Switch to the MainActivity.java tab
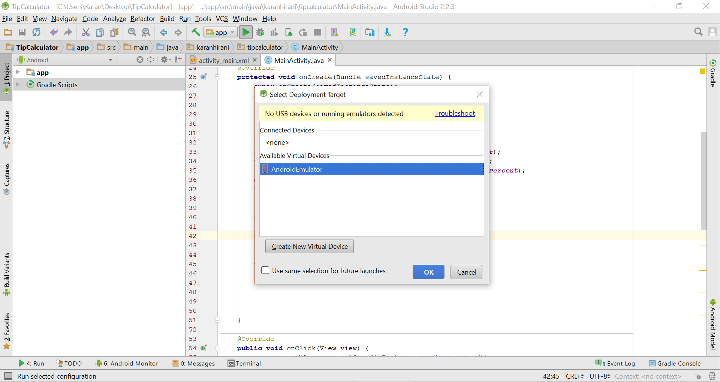Image resolution: width=720 pixels, height=382 pixels. [299, 60]
